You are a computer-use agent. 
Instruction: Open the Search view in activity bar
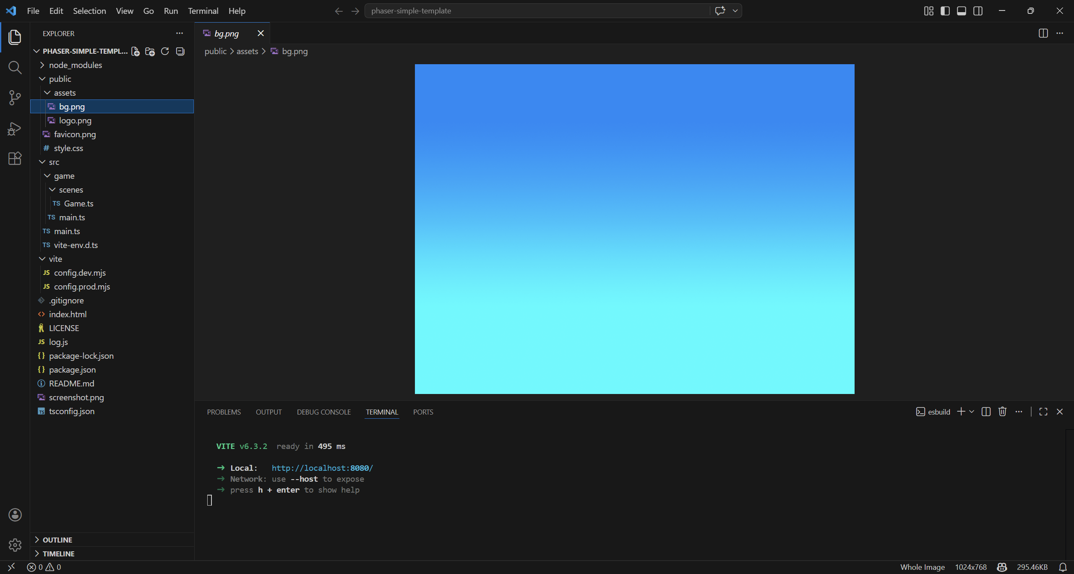point(15,67)
